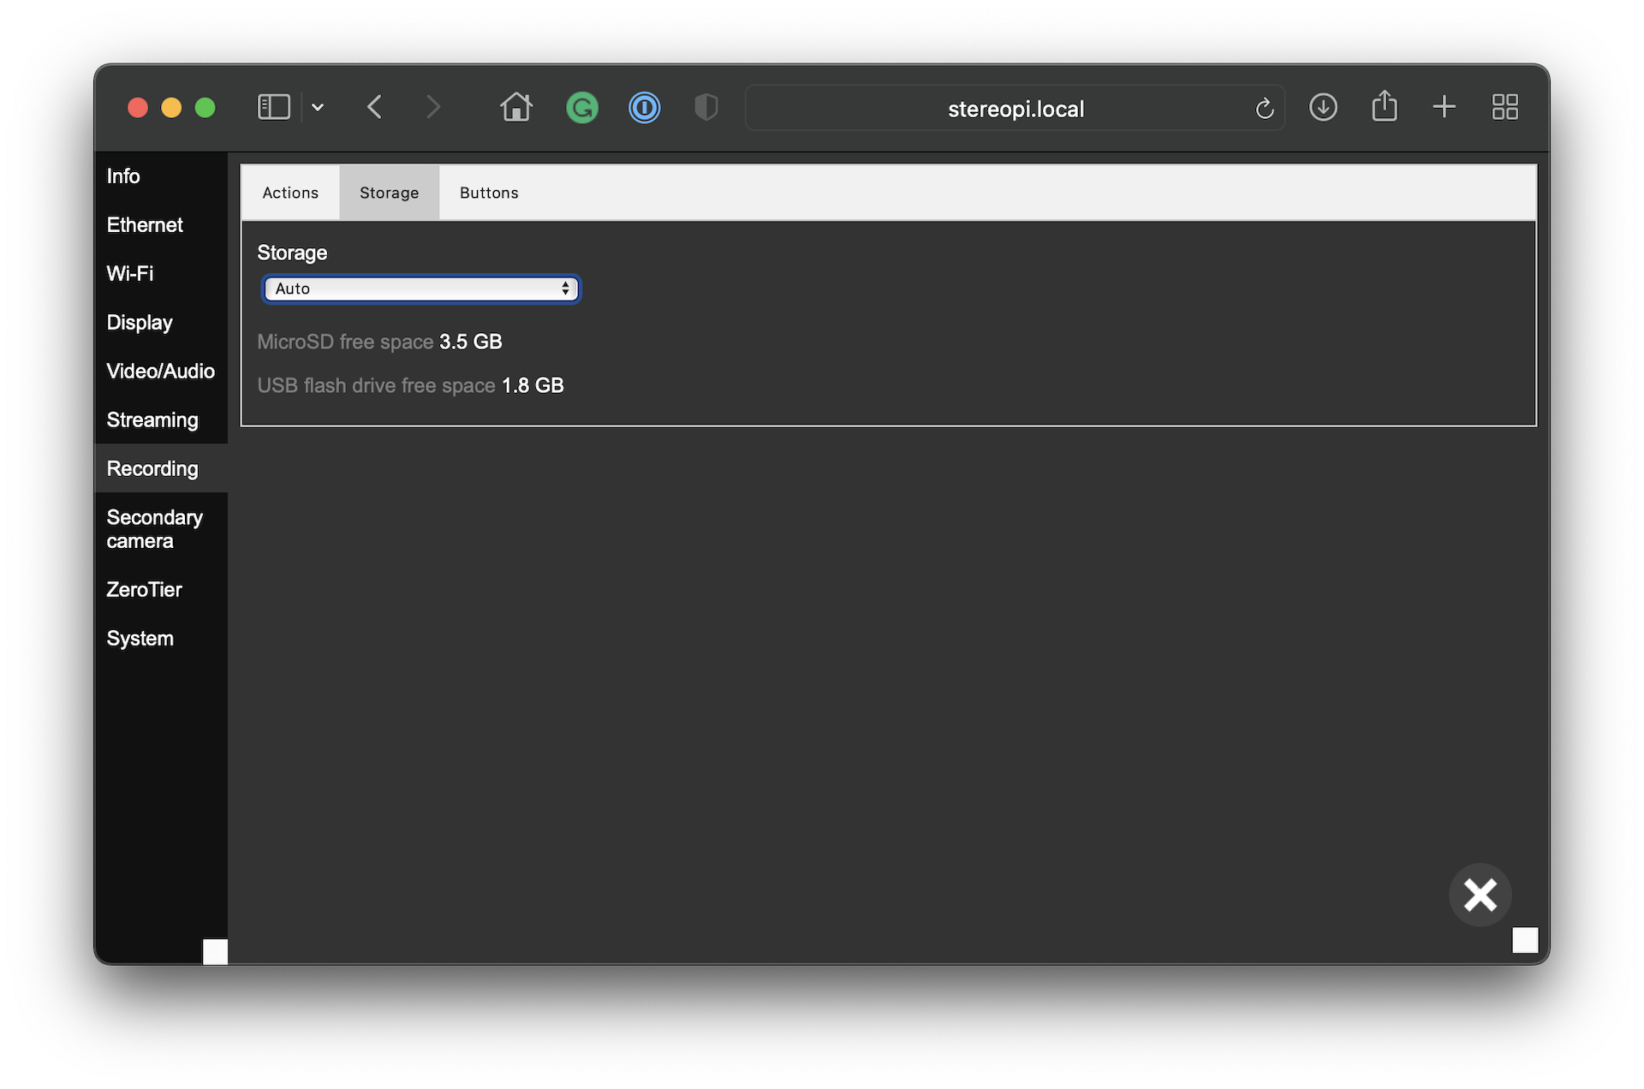Open the sidebar options chevron menu

coord(318,107)
